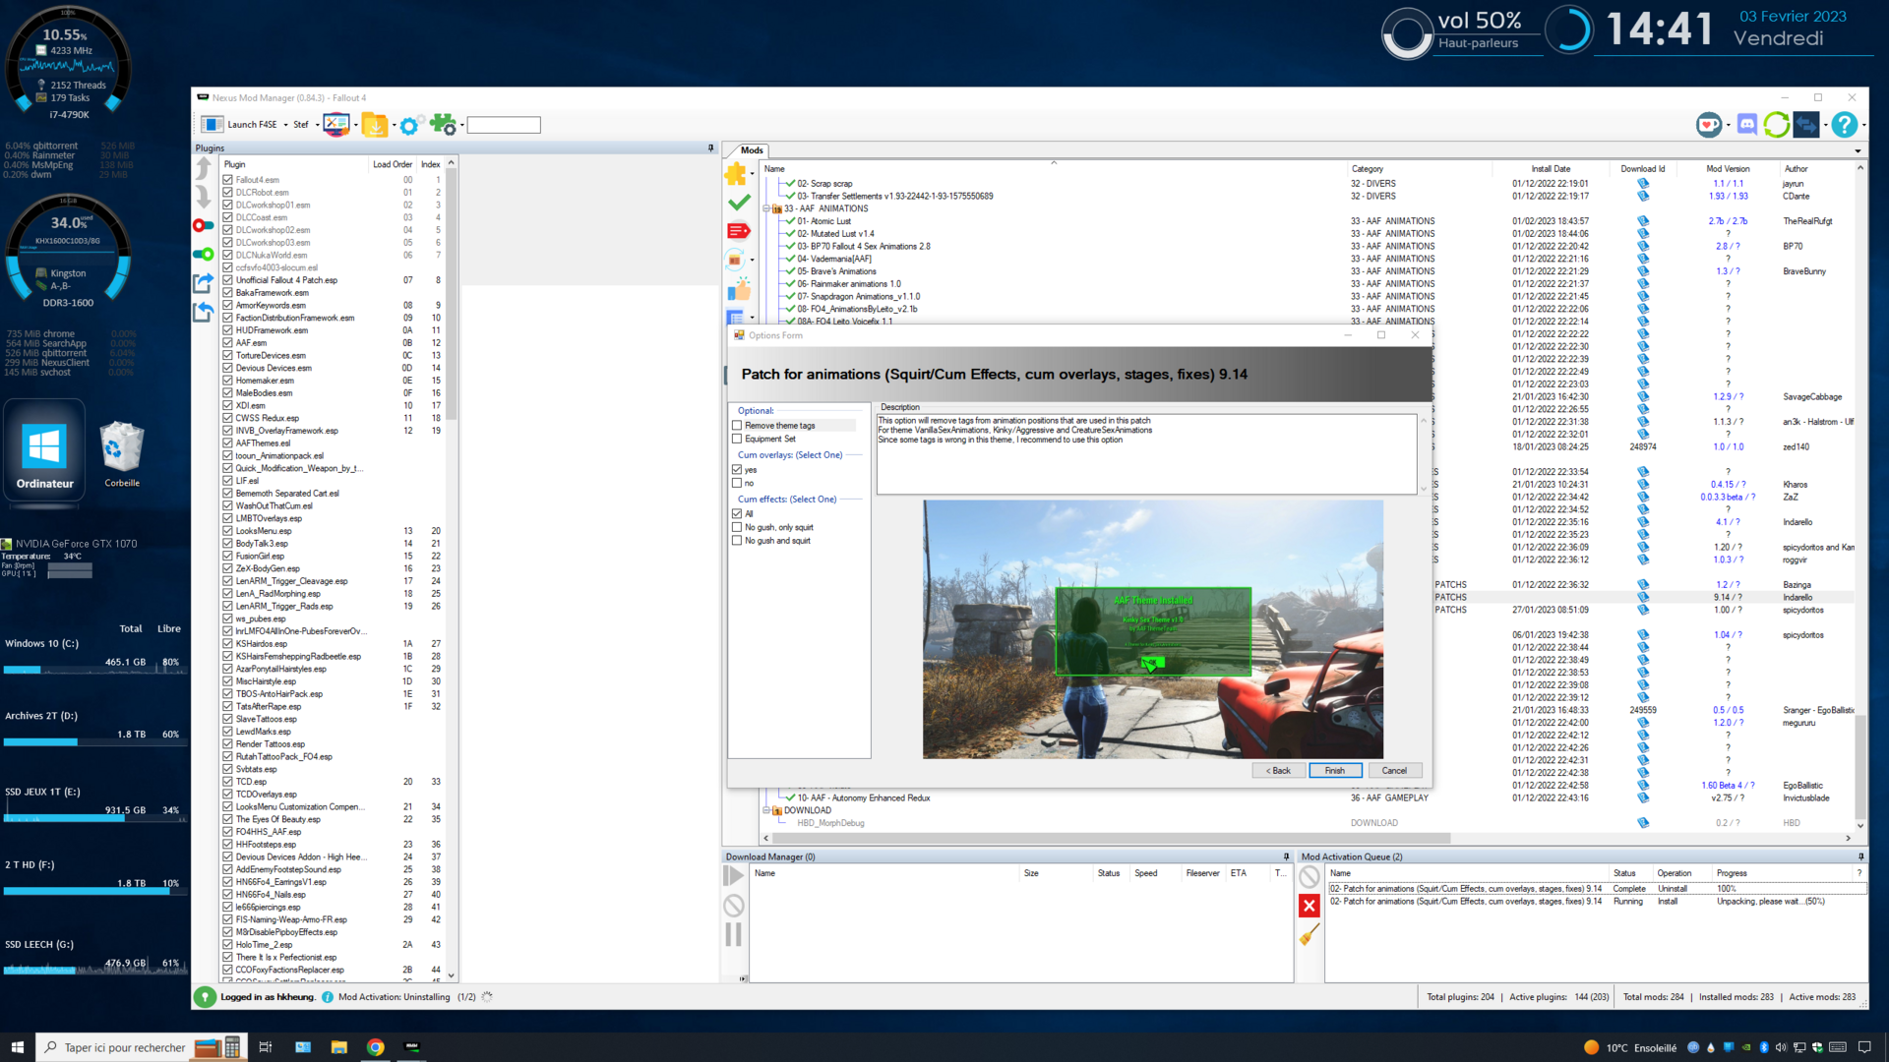Check the Equipment Set option
This screenshot has width=1889, height=1062.
pyautogui.click(x=737, y=440)
